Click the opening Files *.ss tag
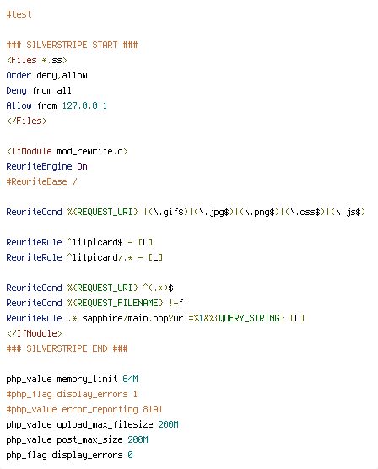The image size is (378, 469). pyautogui.click(x=37, y=60)
